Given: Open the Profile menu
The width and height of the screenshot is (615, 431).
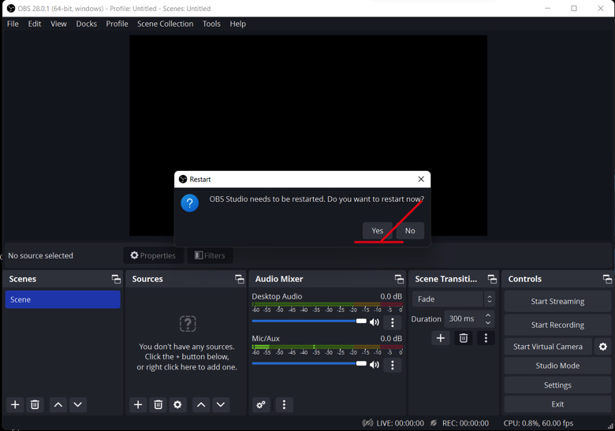Looking at the screenshot, I should click(x=117, y=24).
